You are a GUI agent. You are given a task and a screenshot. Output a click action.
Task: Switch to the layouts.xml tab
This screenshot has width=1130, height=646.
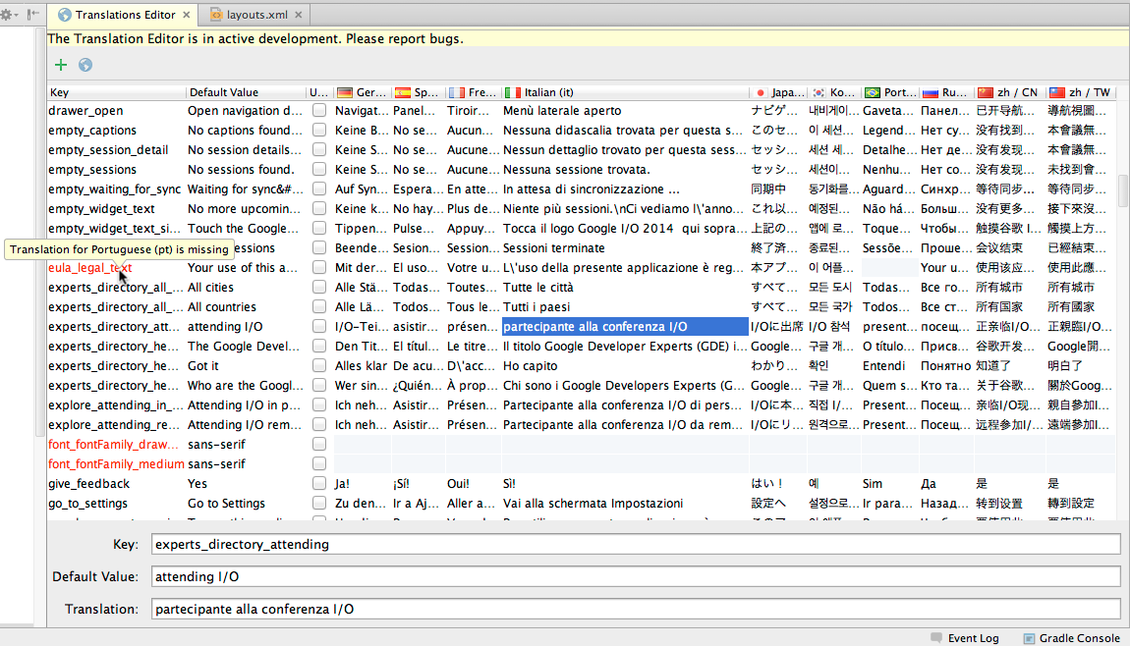255,15
